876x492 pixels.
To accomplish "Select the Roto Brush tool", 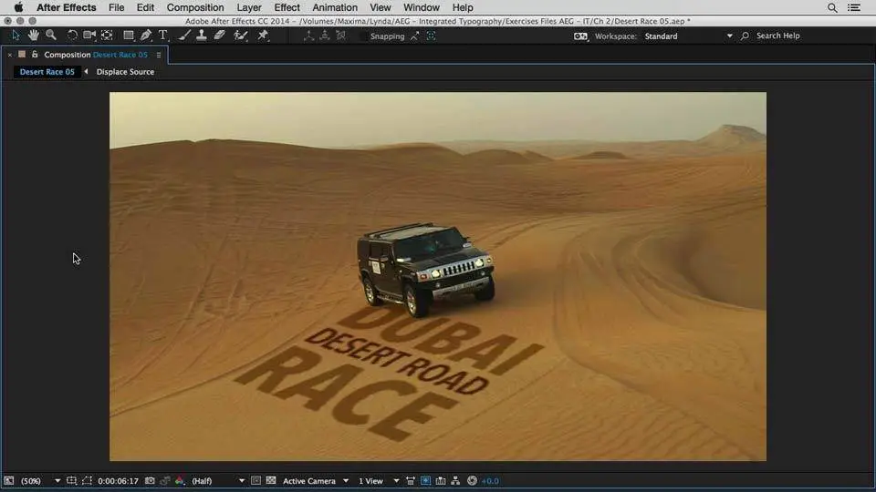I will [x=241, y=36].
